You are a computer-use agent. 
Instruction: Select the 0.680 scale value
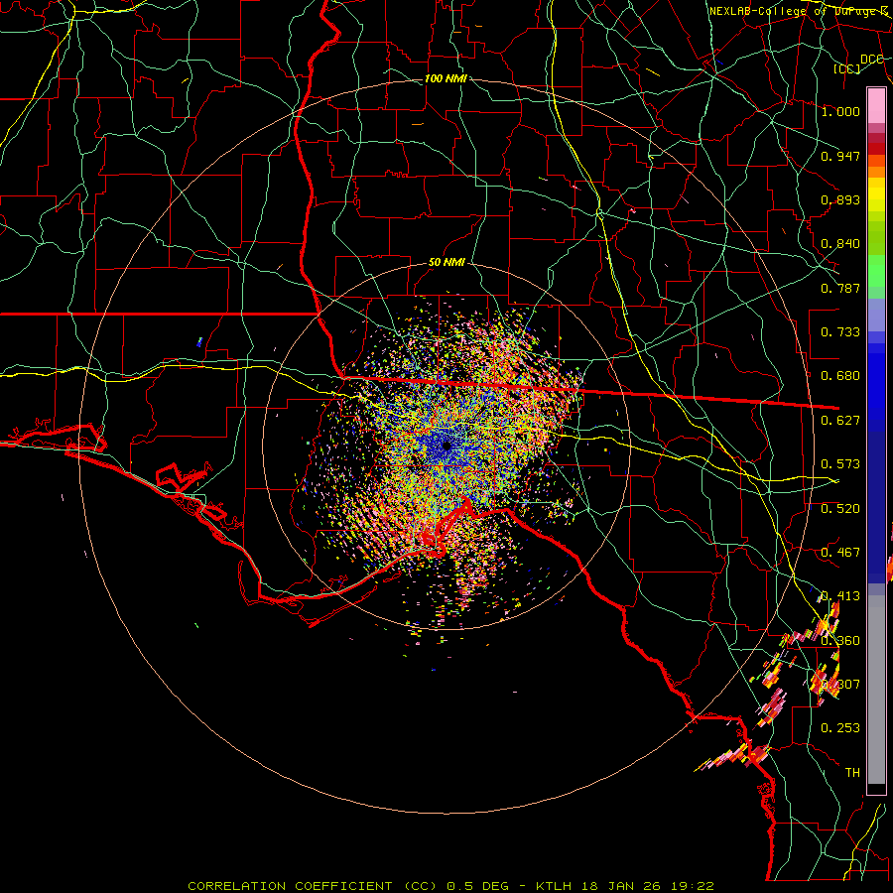(840, 376)
